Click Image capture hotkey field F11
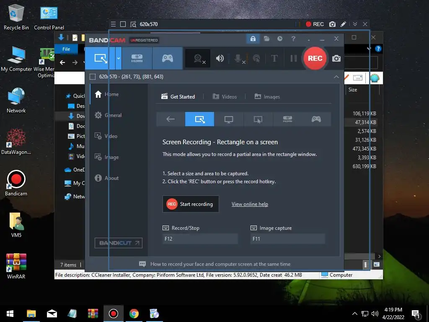This screenshot has height=322, width=429. [288, 239]
